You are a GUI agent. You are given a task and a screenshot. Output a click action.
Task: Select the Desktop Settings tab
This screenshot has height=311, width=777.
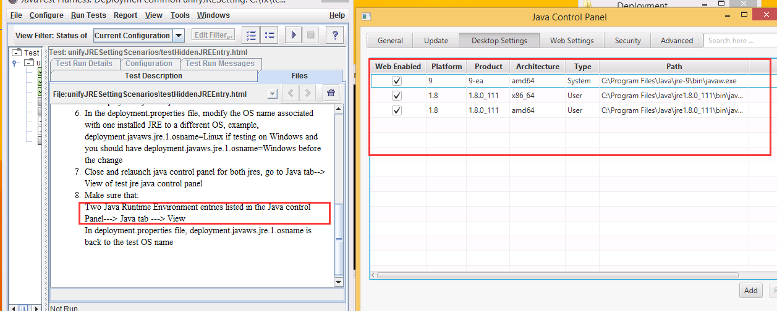point(499,41)
